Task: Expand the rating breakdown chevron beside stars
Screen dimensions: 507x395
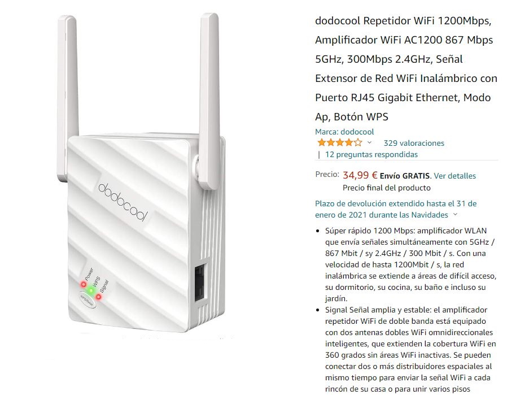Action: (x=370, y=142)
